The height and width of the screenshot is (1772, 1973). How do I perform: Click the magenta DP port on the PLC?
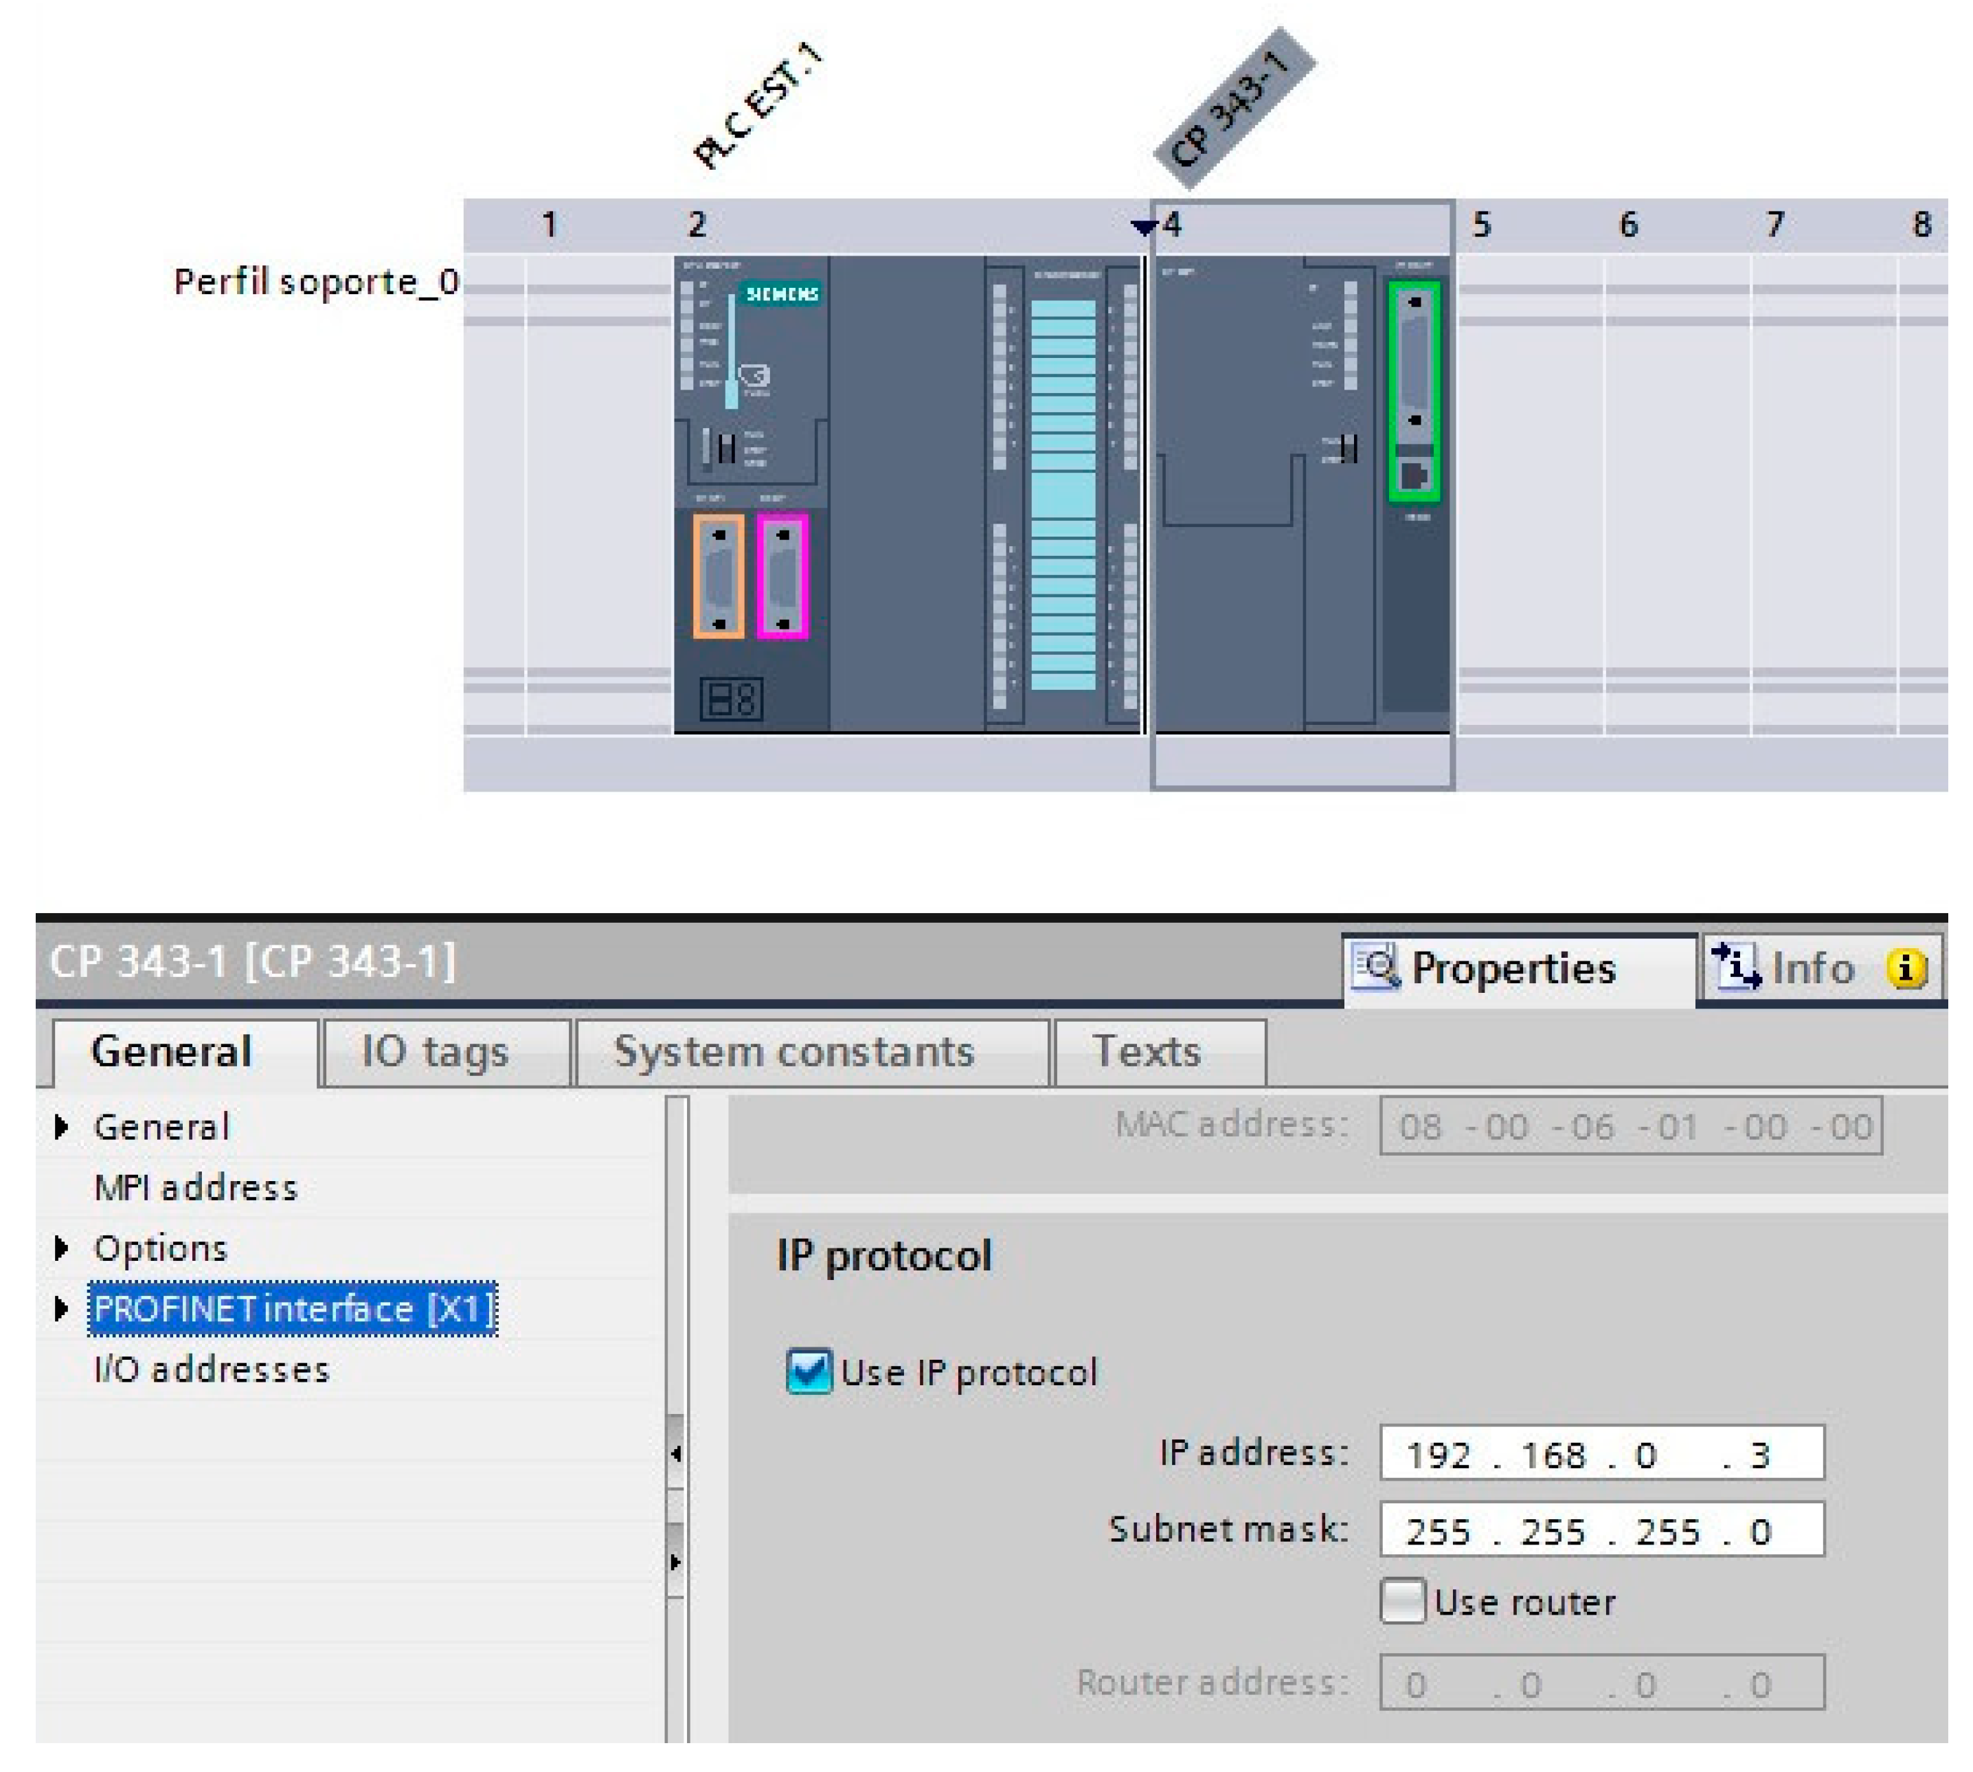point(782,576)
